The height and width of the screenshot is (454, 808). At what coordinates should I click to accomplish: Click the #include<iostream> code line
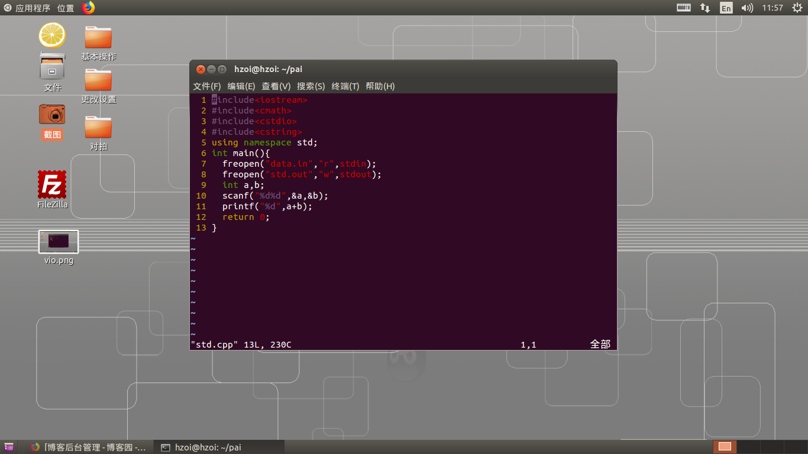[260, 100]
